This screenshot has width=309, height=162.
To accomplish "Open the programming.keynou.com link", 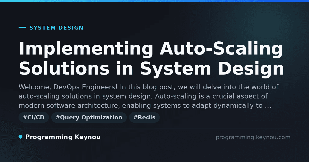I will tap(253, 137).
